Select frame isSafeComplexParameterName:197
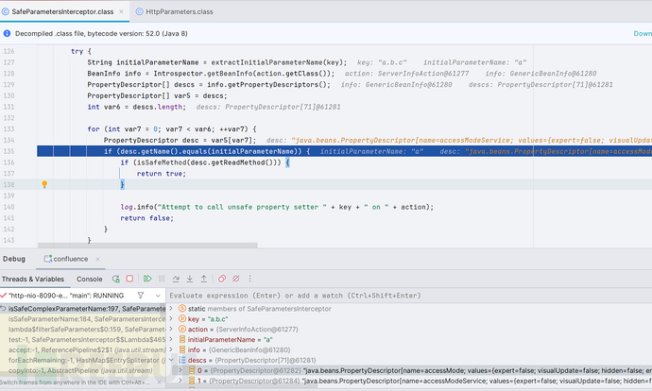This screenshot has width=652, height=391. (83, 309)
